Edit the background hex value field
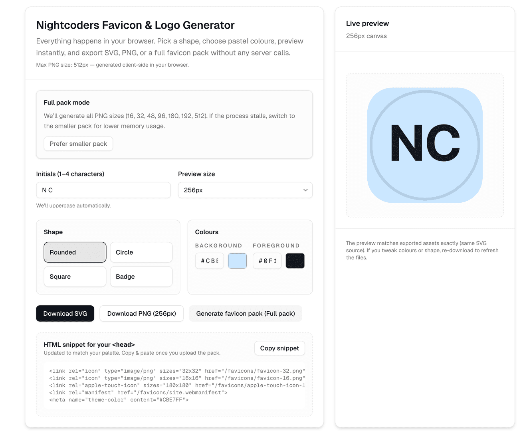 point(209,261)
